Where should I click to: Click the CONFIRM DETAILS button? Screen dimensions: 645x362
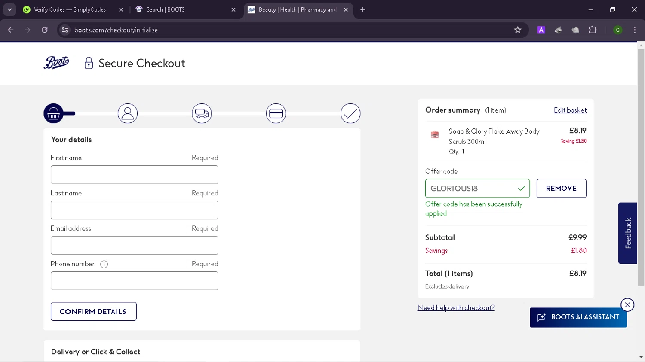click(x=93, y=312)
